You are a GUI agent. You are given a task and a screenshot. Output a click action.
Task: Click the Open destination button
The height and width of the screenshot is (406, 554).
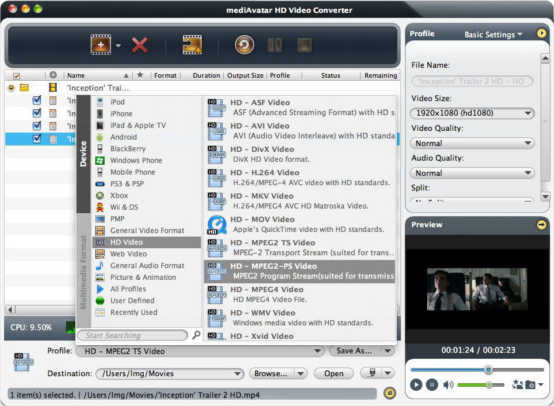334,373
